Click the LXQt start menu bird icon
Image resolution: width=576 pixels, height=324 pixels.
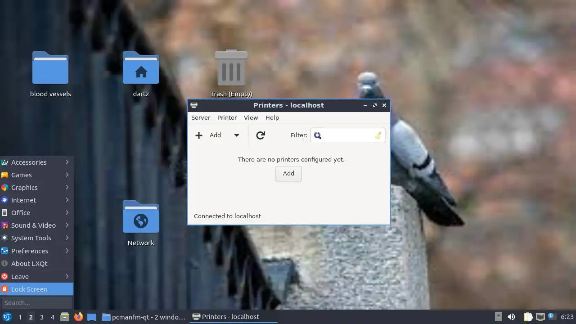tap(7, 317)
